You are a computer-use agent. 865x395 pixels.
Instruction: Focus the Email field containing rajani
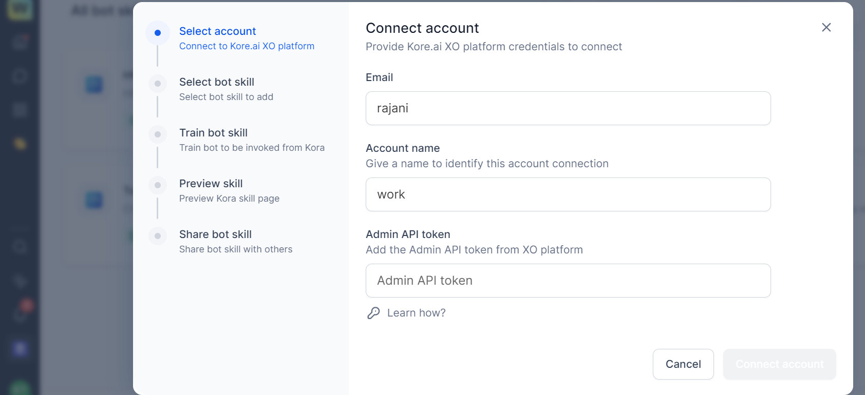click(x=568, y=108)
